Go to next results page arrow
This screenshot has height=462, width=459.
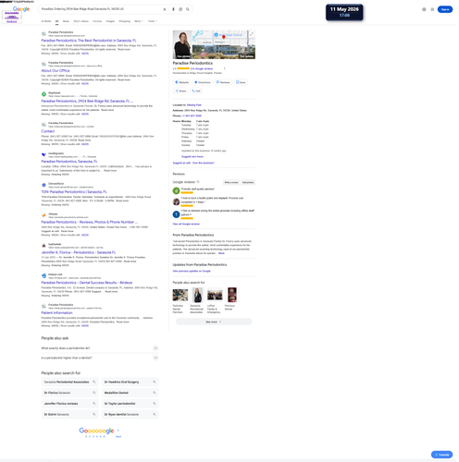118,431
